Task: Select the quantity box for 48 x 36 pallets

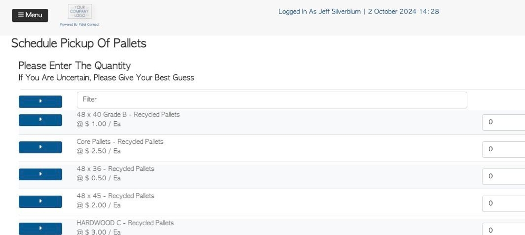Action: [503, 176]
